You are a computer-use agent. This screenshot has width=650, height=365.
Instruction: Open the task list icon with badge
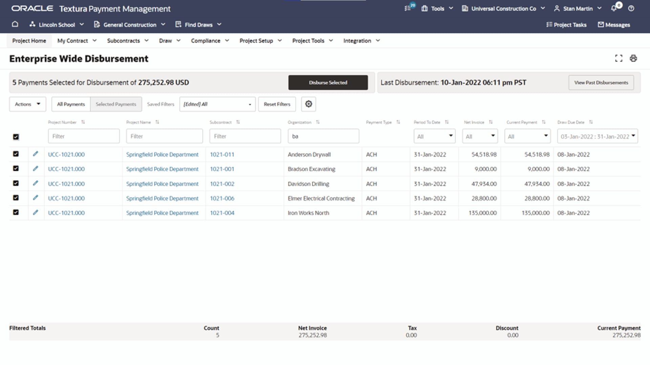pyautogui.click(x=408, y=8)
